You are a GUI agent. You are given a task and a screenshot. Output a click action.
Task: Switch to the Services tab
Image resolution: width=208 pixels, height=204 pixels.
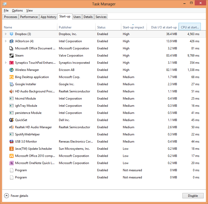(101, 17)
